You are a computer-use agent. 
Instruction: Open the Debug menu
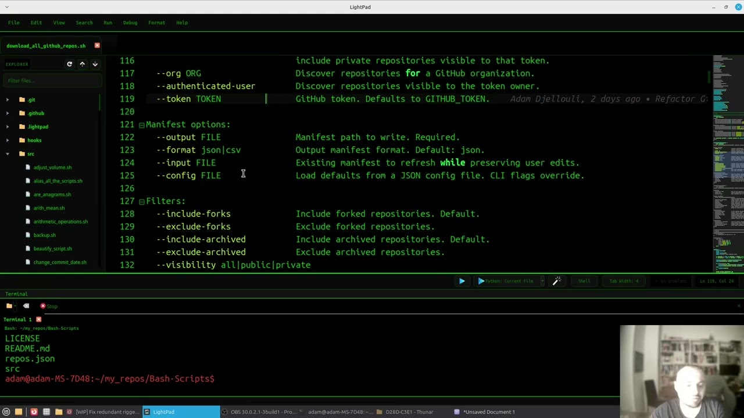[130, 23]
